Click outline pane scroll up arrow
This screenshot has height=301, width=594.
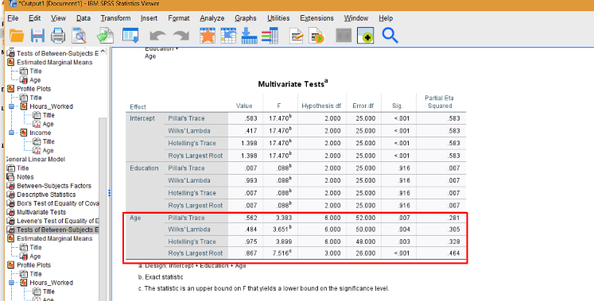[x=103, y=51]
